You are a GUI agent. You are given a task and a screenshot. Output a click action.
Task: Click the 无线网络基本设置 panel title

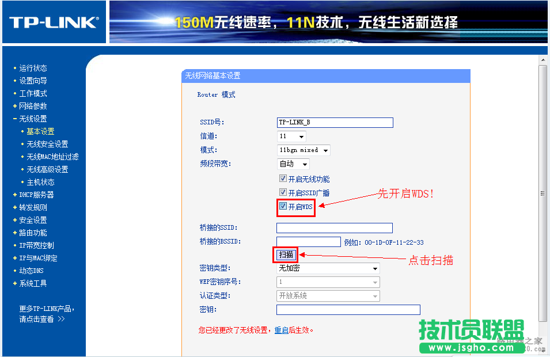213,76
